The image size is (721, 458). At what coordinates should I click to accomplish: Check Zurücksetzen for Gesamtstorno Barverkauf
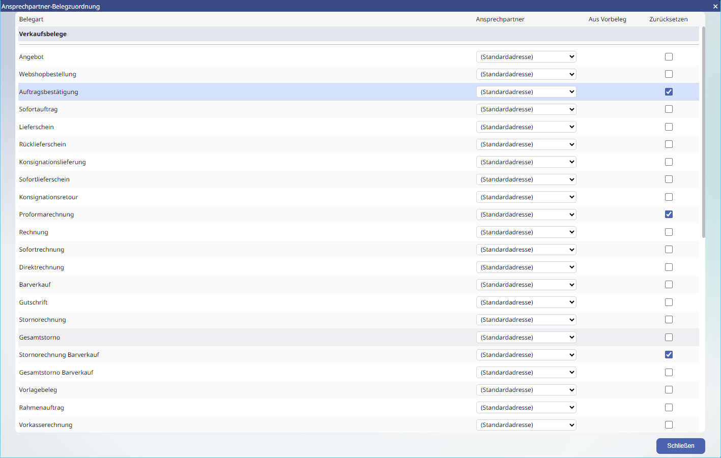(669, 373)
